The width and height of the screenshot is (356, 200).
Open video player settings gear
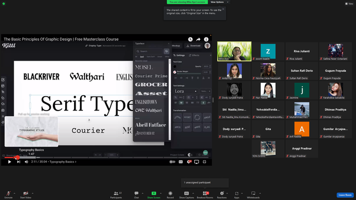pos(189,162)
